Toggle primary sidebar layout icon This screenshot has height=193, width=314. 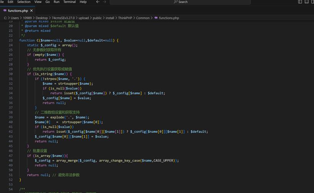tap(300, 2)
